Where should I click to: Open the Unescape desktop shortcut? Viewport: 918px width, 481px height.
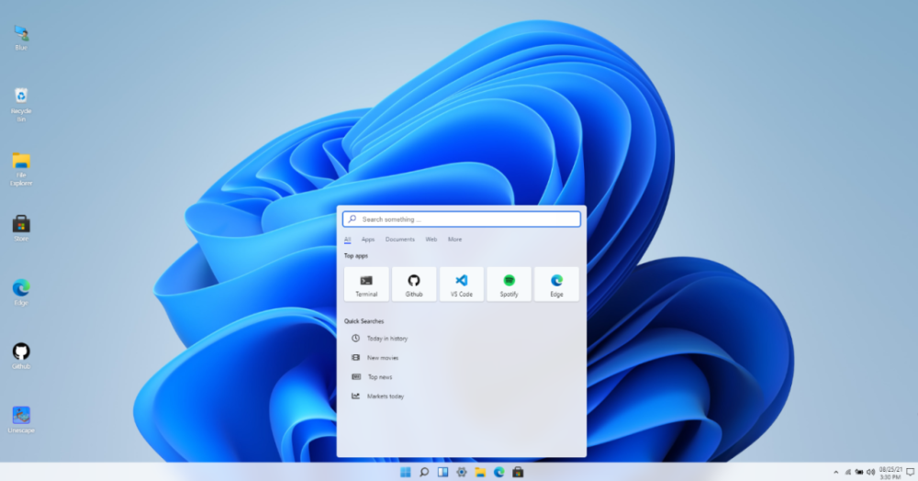click(x=21, y=419)
